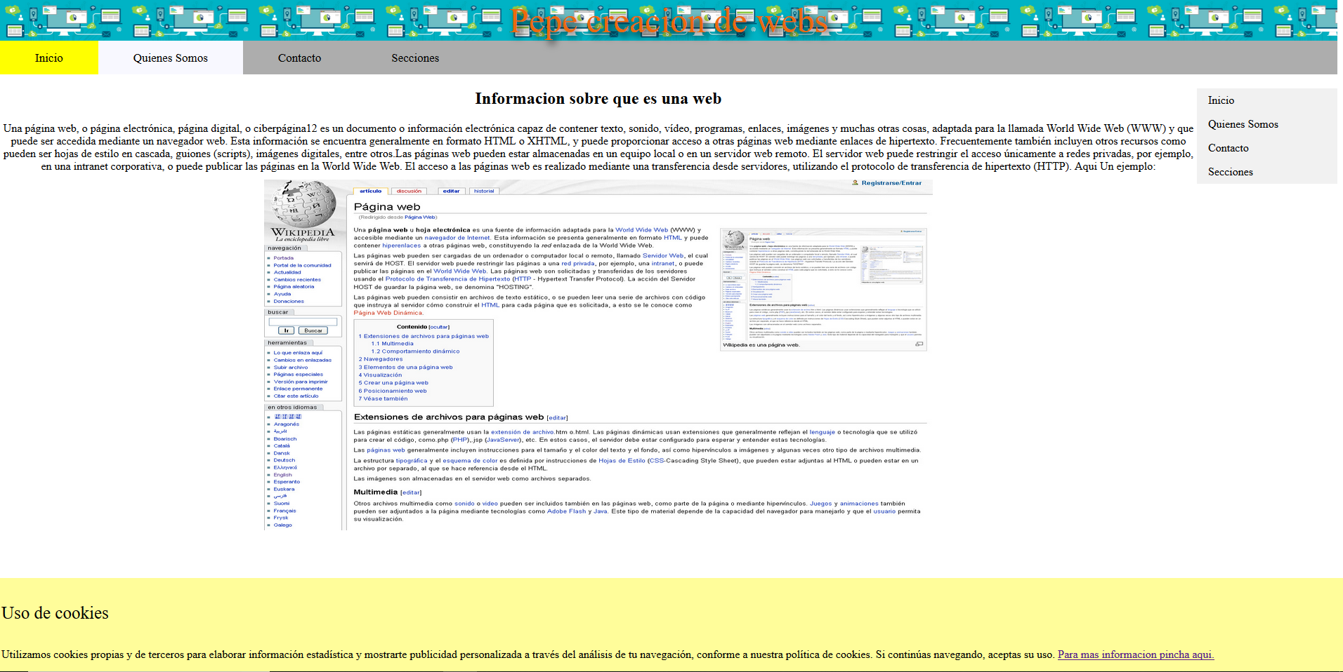Viewport: 1343px width, 672px height.
Task: Click the 'Informacion sobre que es una web' heading
Action: pyautogui.click(x=598, y=99)
